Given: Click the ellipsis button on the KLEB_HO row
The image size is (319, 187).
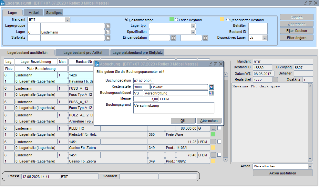Looking at the screenshot, I should (213, 128).
